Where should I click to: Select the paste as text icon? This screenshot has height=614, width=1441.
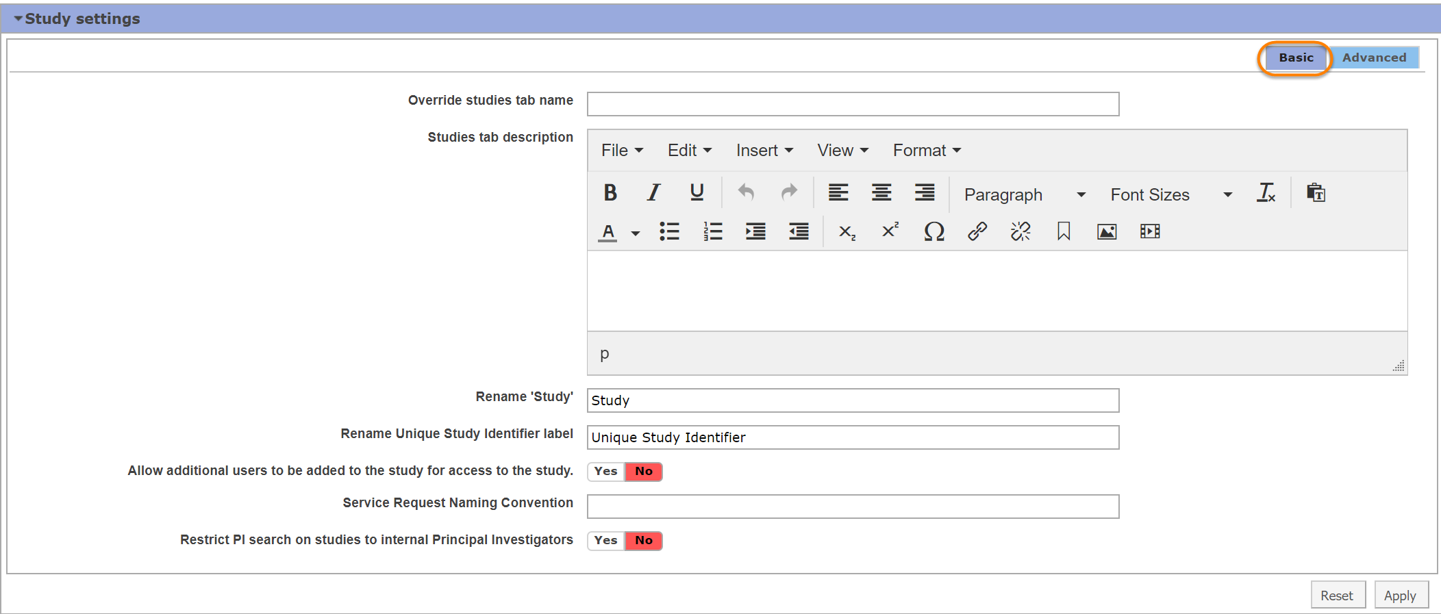point(1316,193)
